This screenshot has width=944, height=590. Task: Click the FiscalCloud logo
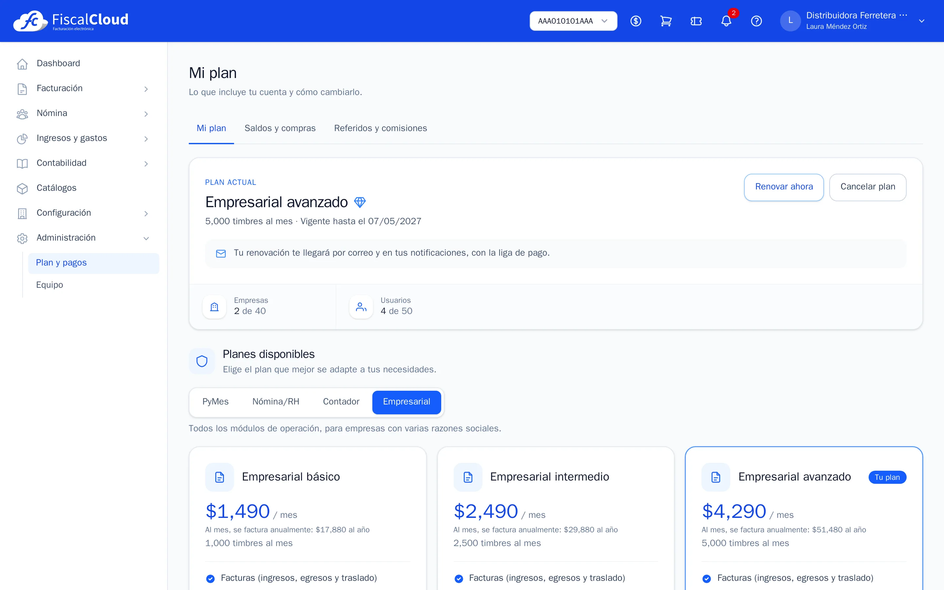70,21
